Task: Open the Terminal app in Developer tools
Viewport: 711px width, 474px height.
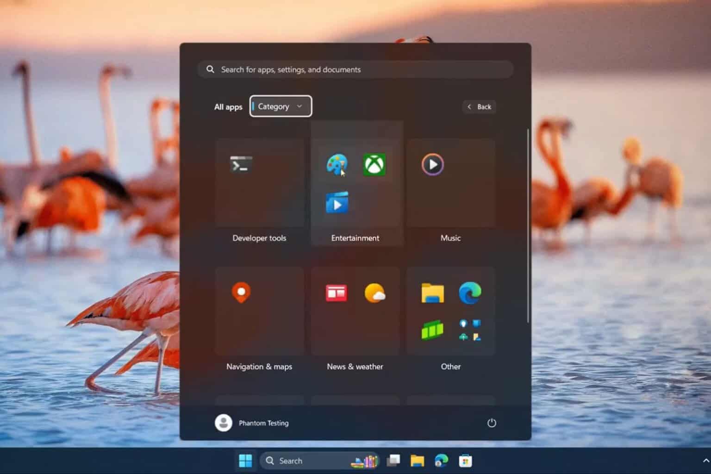Action: [x=241, y=164]
